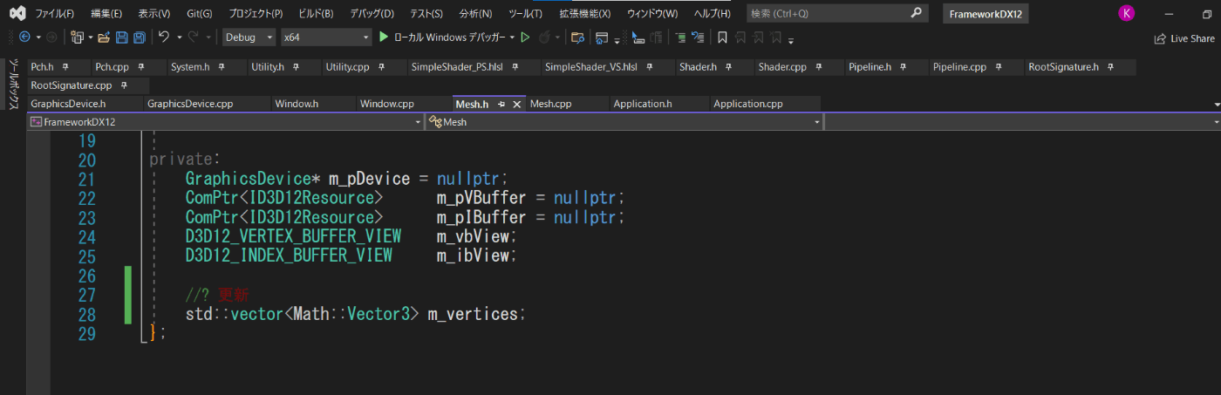
Task: Click the Find in Files folder icon
Action: click(576, 37)
